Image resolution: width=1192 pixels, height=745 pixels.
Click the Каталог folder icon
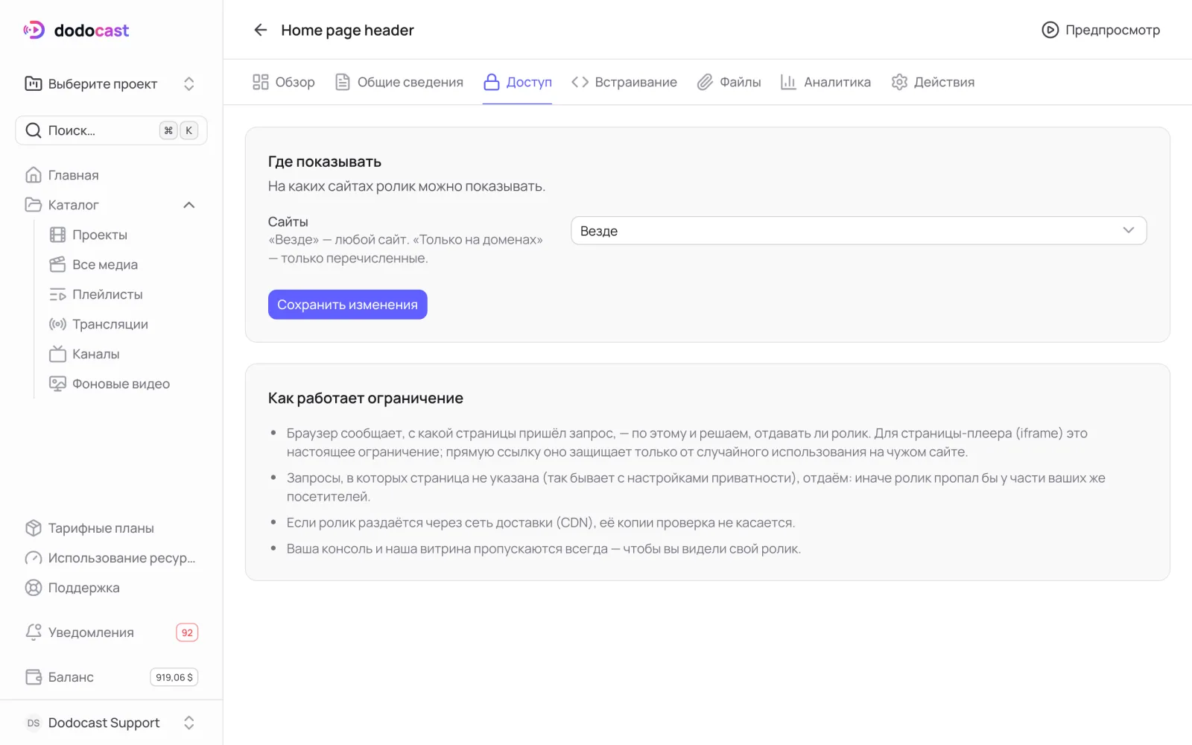coord(34,205)
